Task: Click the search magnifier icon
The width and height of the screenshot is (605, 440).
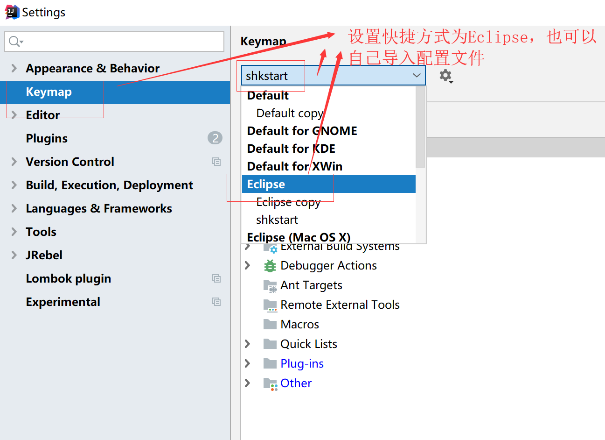Action: (15, 42)
